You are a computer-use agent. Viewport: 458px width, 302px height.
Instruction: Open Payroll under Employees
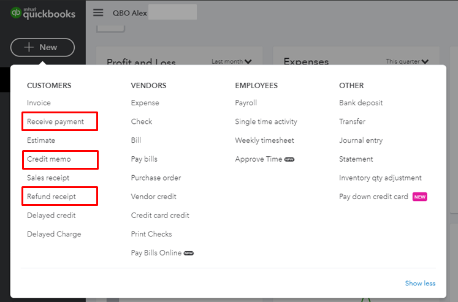click(x=246, y=103)
